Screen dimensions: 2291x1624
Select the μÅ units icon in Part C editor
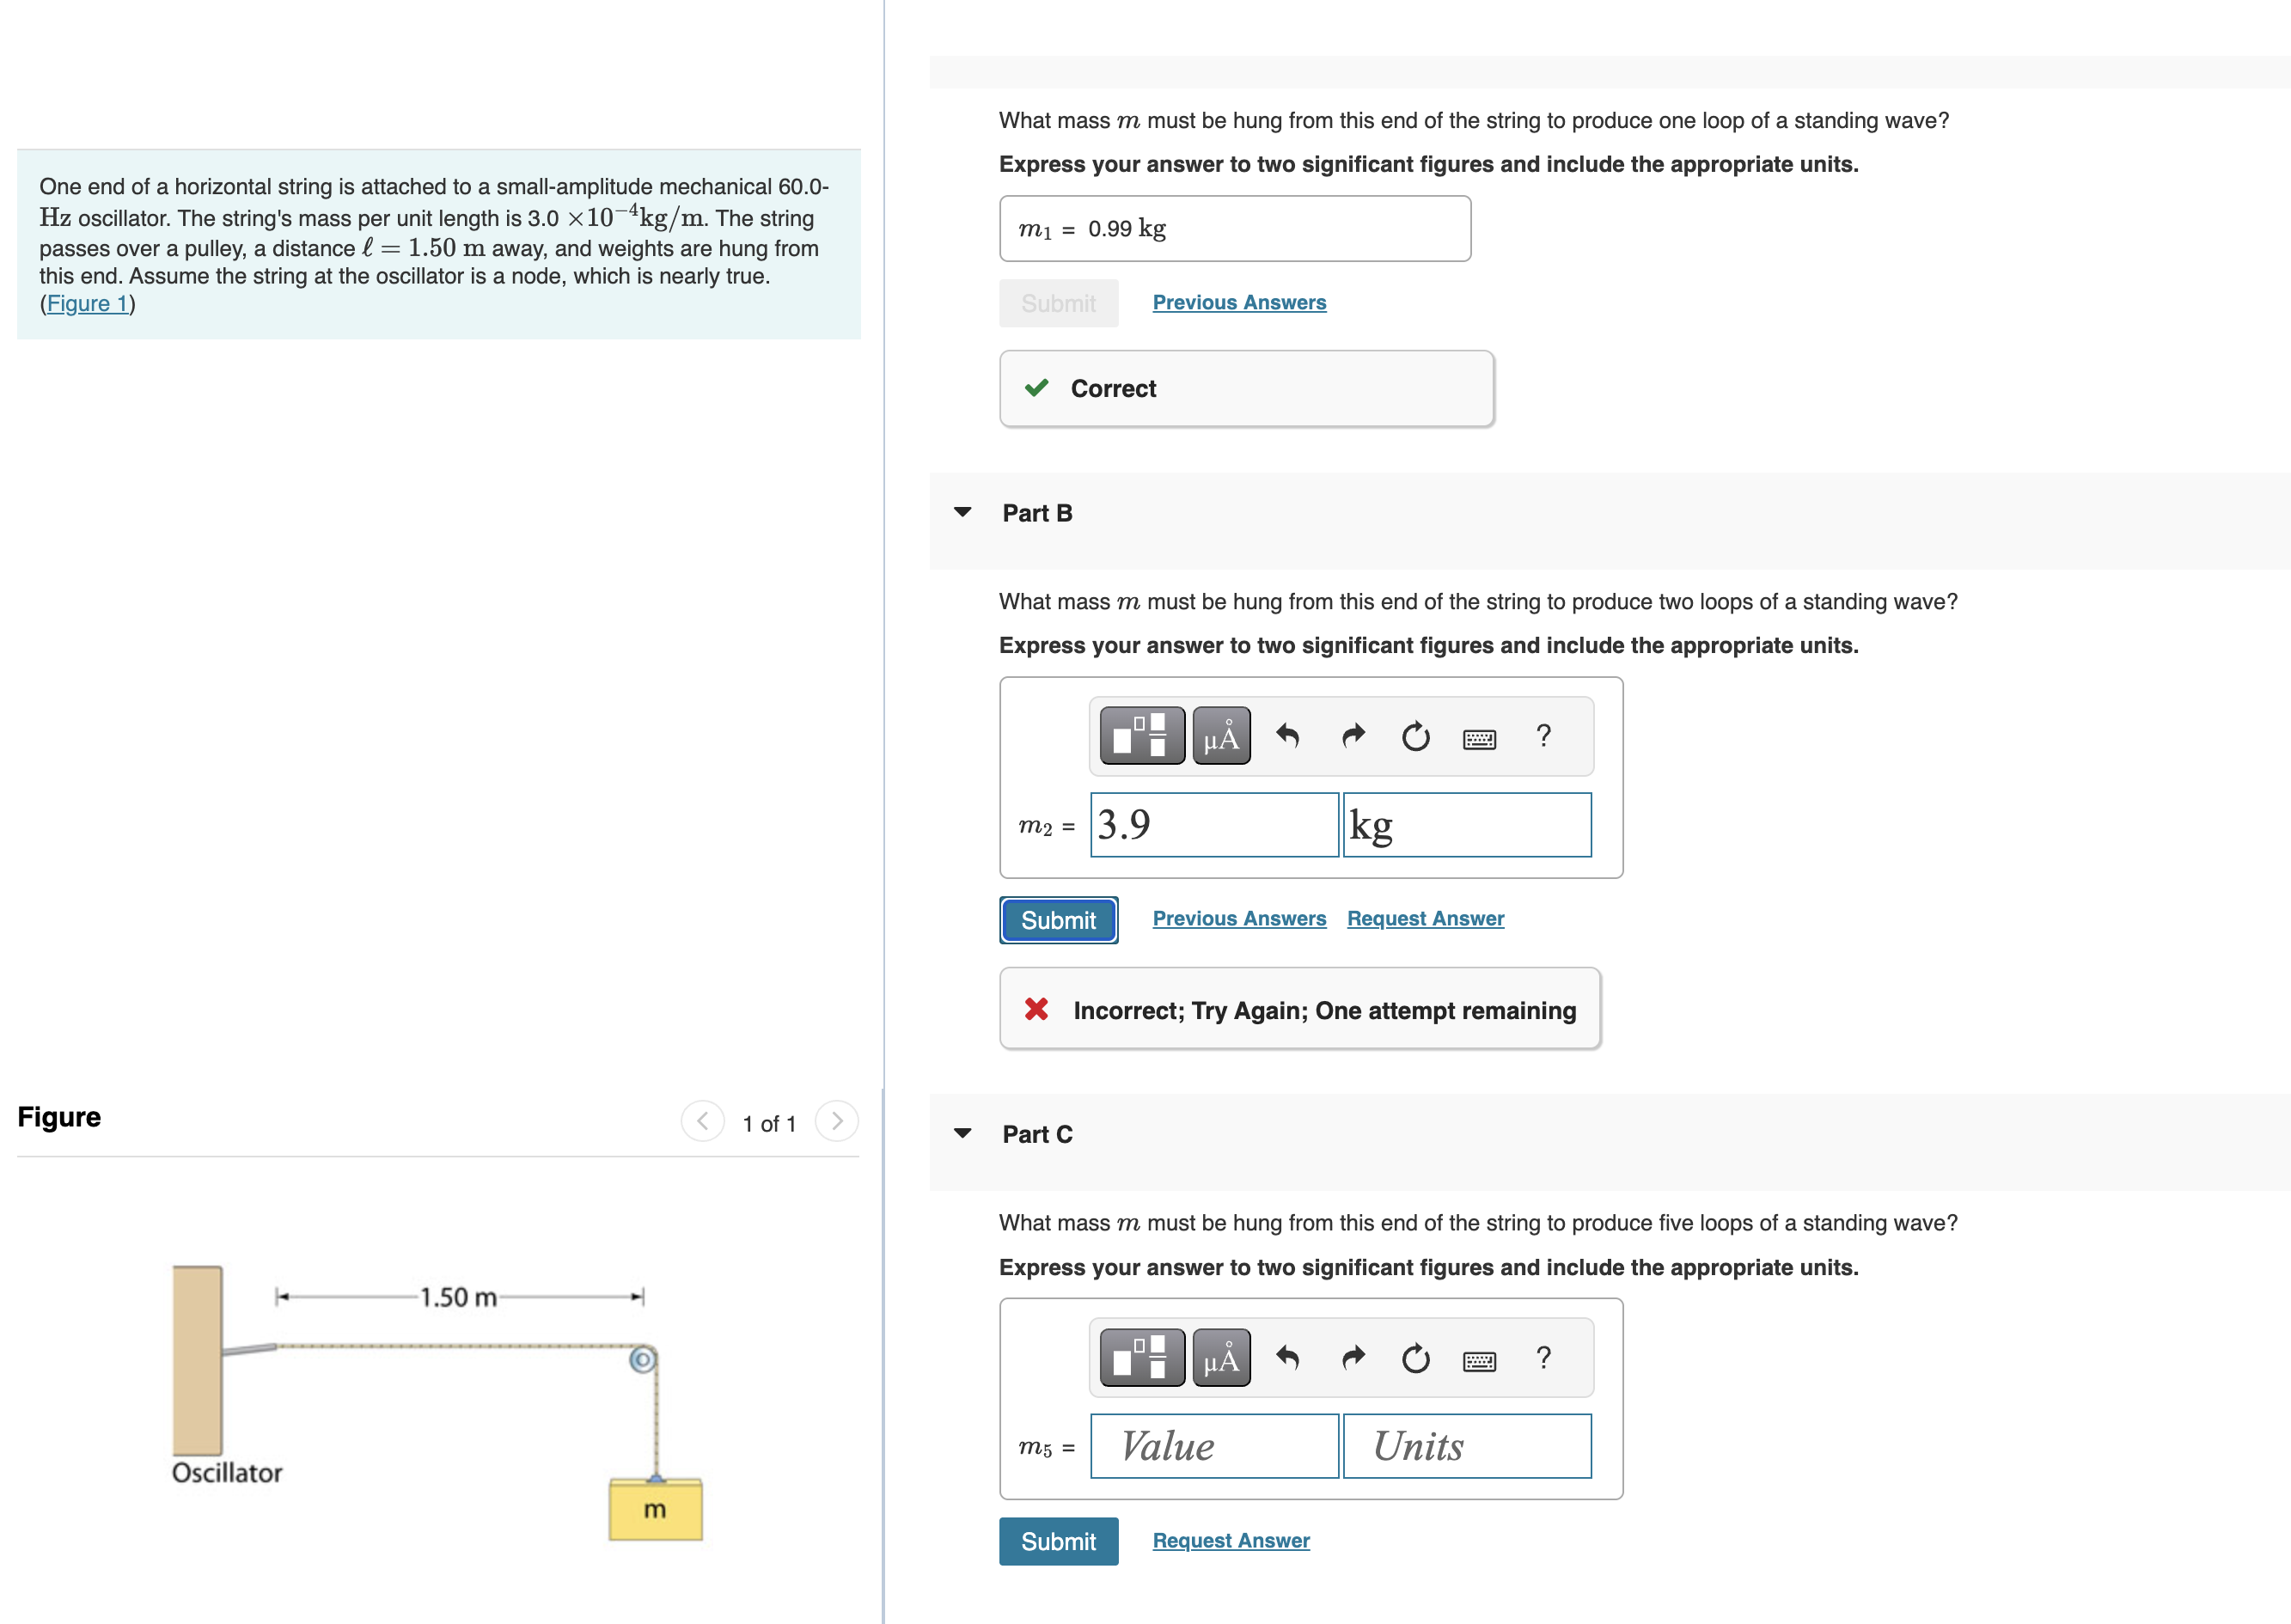point(1221,1357)
